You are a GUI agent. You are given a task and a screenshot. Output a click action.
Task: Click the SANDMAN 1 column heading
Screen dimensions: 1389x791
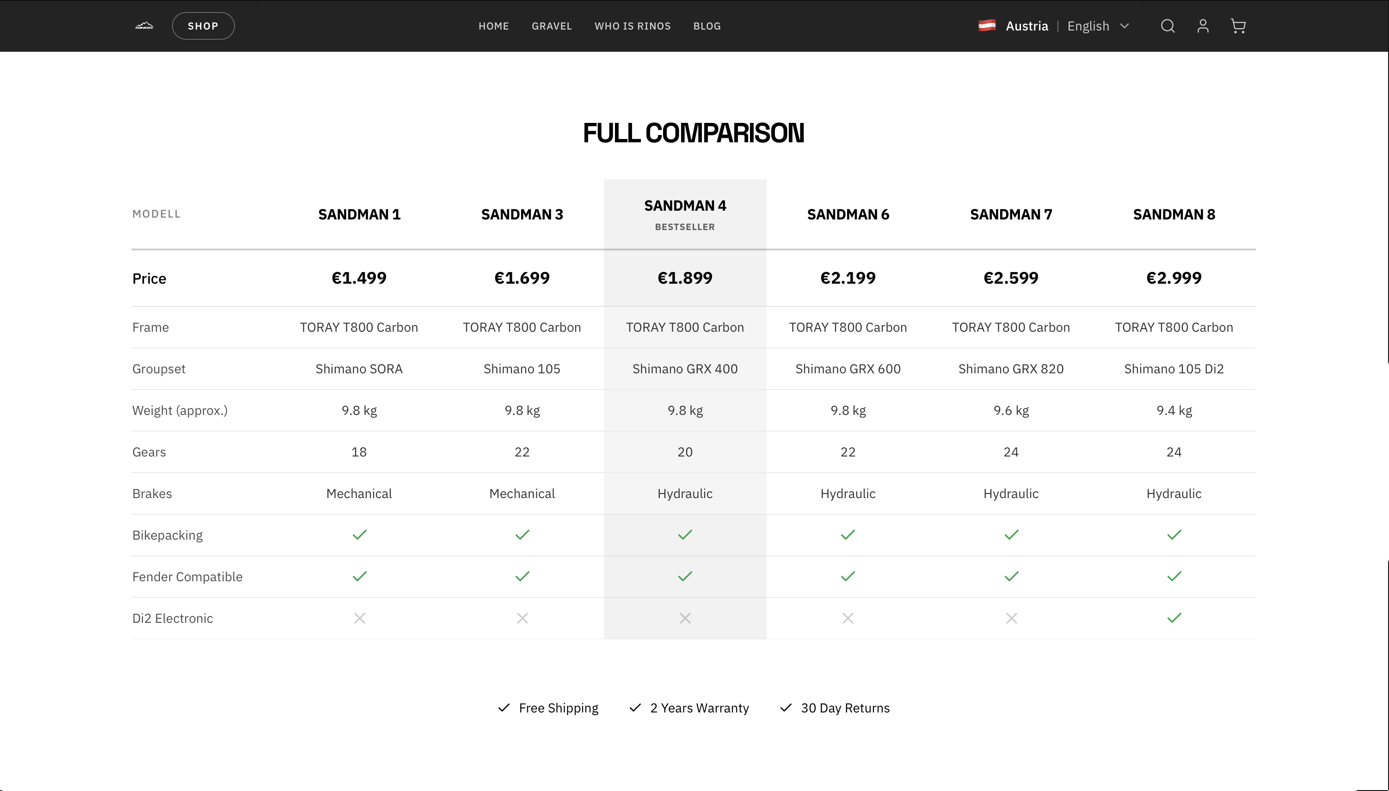[359, 214]
